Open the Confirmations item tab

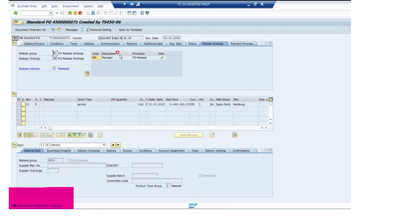click(x=241, y=151)
